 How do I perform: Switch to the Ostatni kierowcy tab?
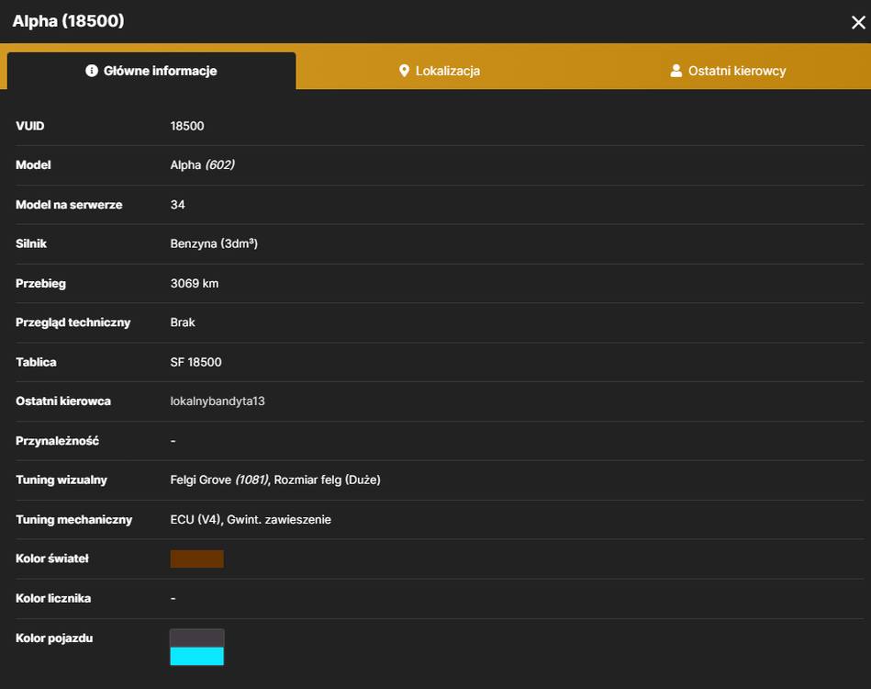pos(728,71)
